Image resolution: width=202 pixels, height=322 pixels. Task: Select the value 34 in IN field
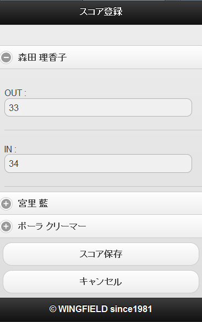[x=14, y=163]
